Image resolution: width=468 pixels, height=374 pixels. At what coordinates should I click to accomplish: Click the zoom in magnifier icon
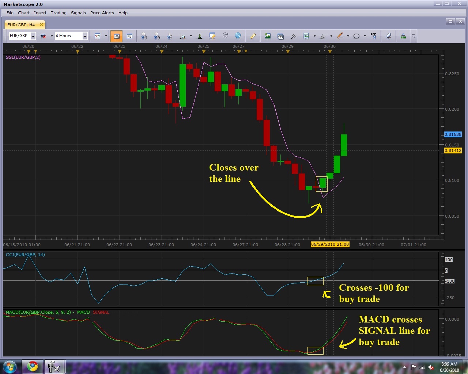[144, 36]
